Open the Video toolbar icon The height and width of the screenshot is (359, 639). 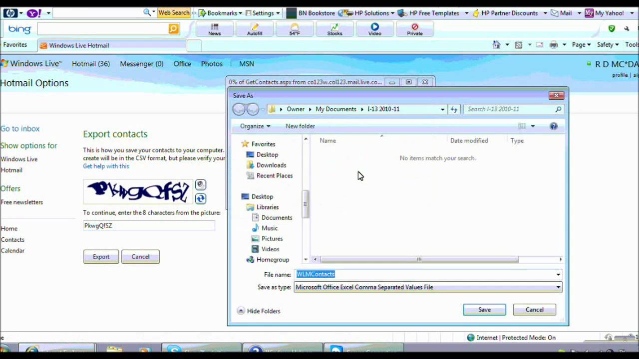pos(374,29)
